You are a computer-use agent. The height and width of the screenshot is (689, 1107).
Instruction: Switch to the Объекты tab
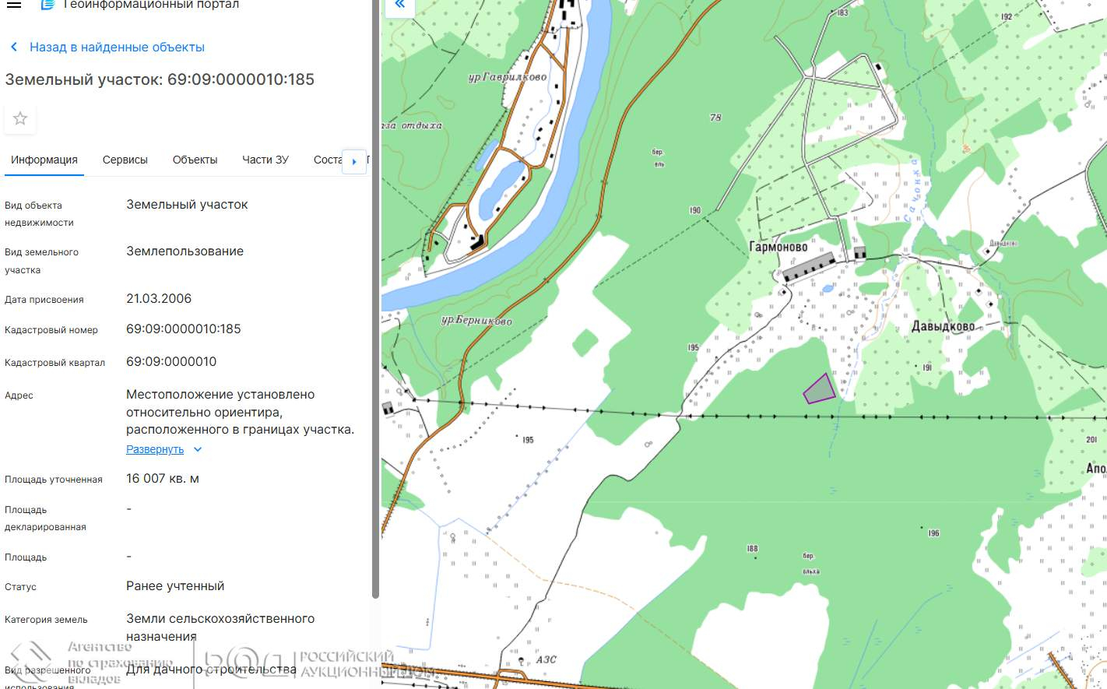click(195, 160)
